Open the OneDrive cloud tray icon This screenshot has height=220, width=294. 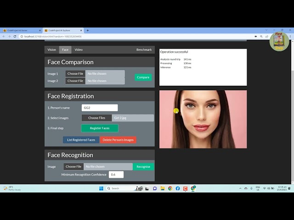pyautogui.click(x=246, y=188)
